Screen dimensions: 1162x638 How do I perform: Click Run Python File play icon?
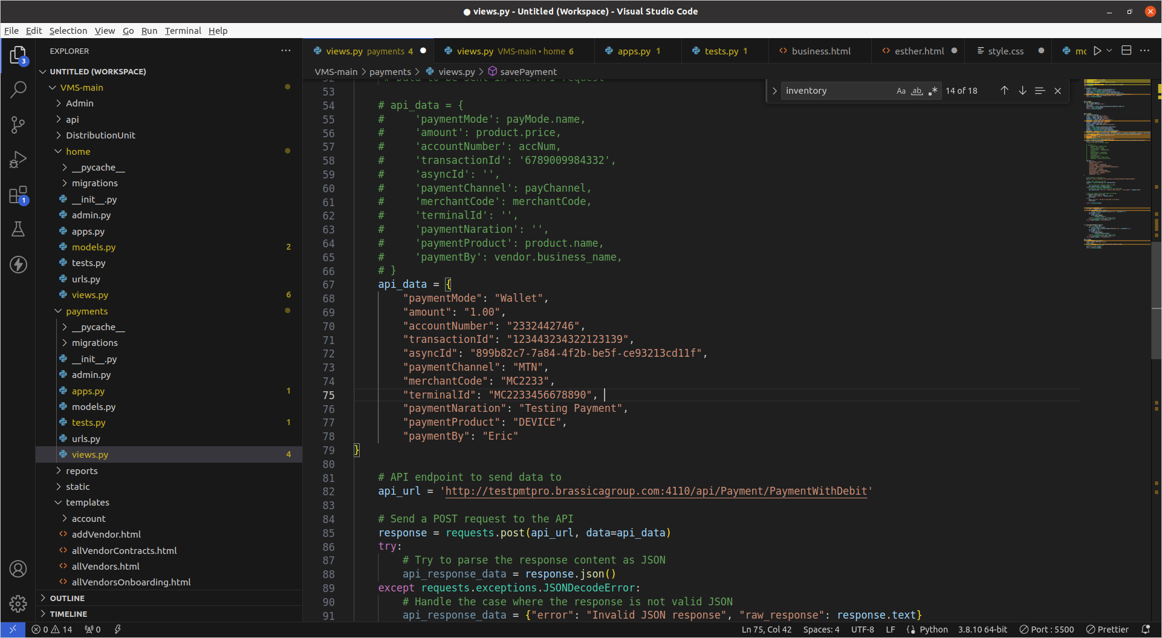[1097, 51]
